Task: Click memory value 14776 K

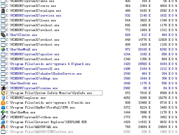Action: (144, 40)
